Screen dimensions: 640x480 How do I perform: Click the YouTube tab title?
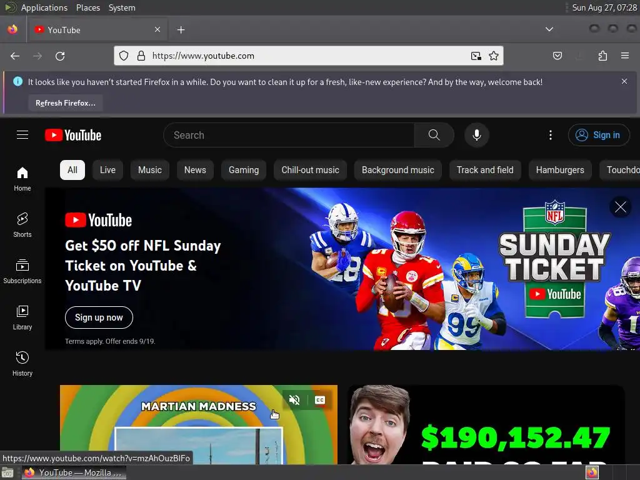click(x=64, y=30)
